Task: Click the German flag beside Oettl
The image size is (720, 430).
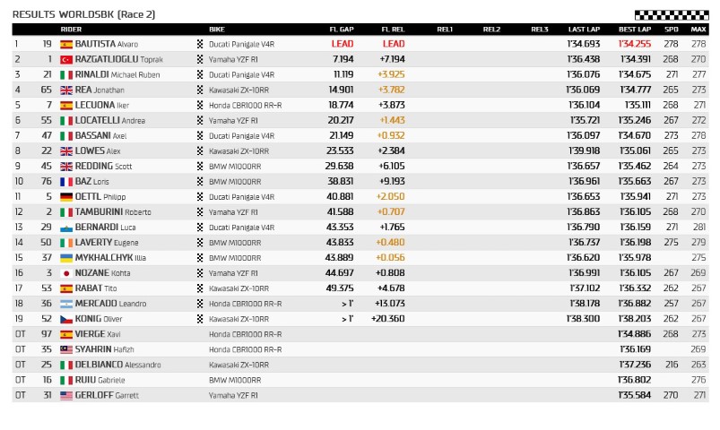Action: (x=65, y=196)
